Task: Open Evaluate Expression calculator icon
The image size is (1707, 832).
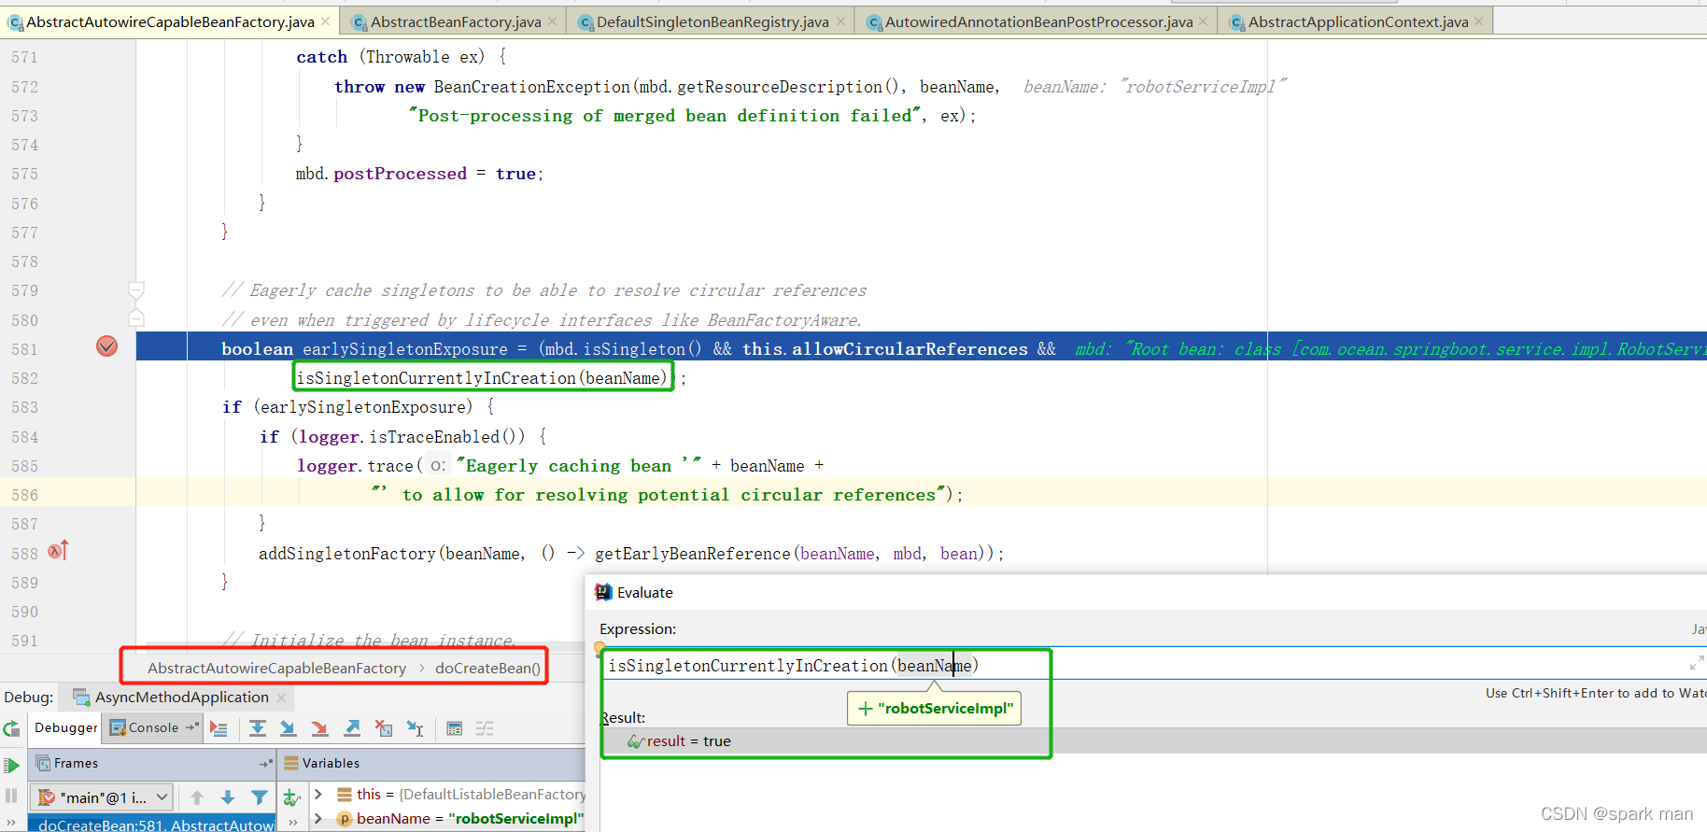Action: pos(454,728)
